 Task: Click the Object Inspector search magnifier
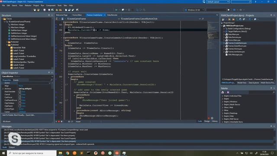click(52, 80)
